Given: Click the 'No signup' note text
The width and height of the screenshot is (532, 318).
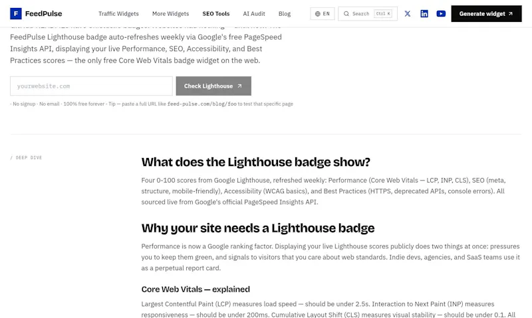Looking at the screenshot, I should [x=24, y=104].
